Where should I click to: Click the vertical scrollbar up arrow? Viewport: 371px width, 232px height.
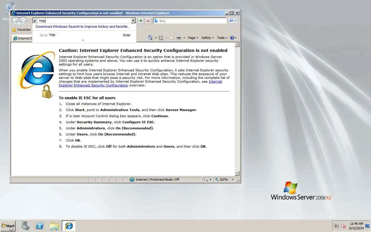point(237,45)
